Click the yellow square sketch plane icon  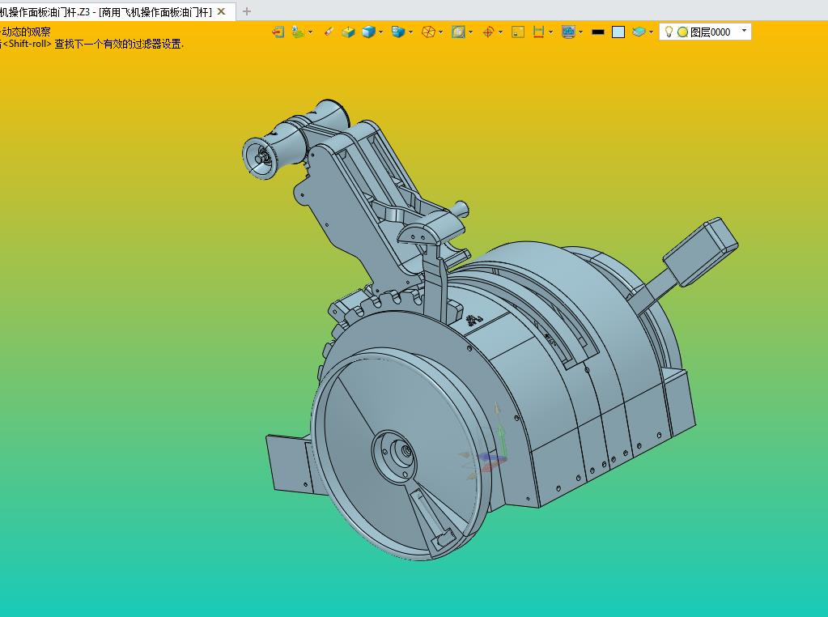click(x=518, y=32)
